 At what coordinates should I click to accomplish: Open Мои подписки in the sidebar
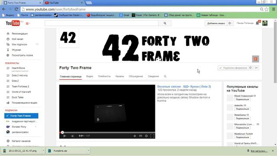click(x=19, y=44)
